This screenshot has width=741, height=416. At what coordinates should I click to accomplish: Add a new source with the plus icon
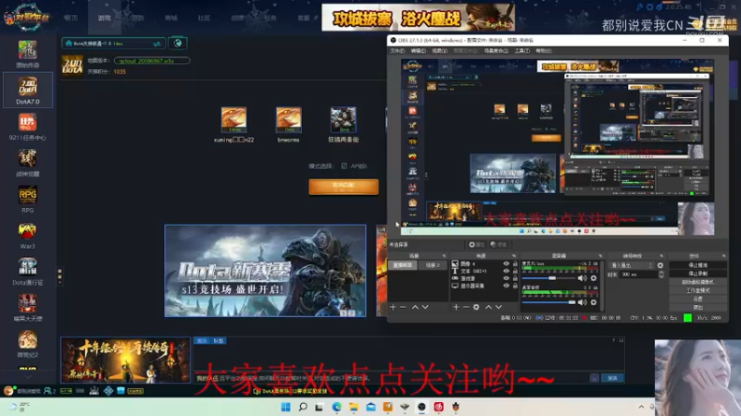[456, 307]
